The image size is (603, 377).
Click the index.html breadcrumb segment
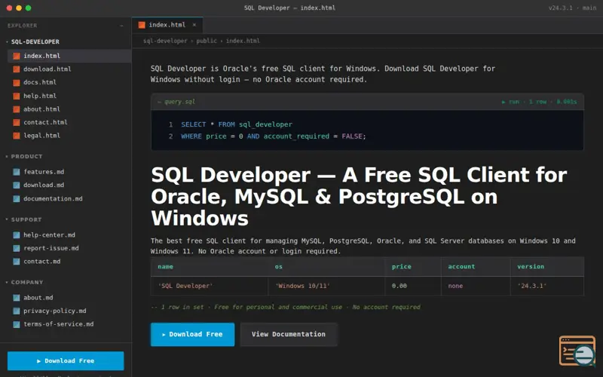tap(243, 41)
